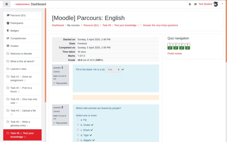Open Task #4 Upload a file section

pyautogui.click(x=23, y=112)
